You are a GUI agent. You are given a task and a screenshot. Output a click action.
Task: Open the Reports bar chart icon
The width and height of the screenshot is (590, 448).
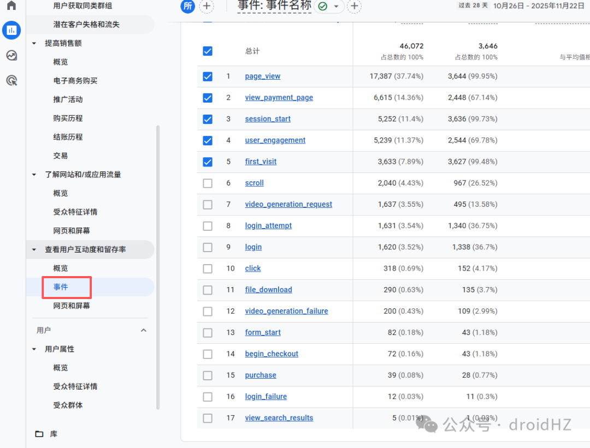click(11, 30)
